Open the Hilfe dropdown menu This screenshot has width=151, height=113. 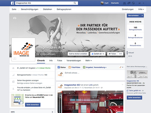point(141,9)
